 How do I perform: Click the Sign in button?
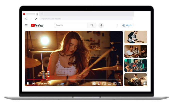(127, 25)
